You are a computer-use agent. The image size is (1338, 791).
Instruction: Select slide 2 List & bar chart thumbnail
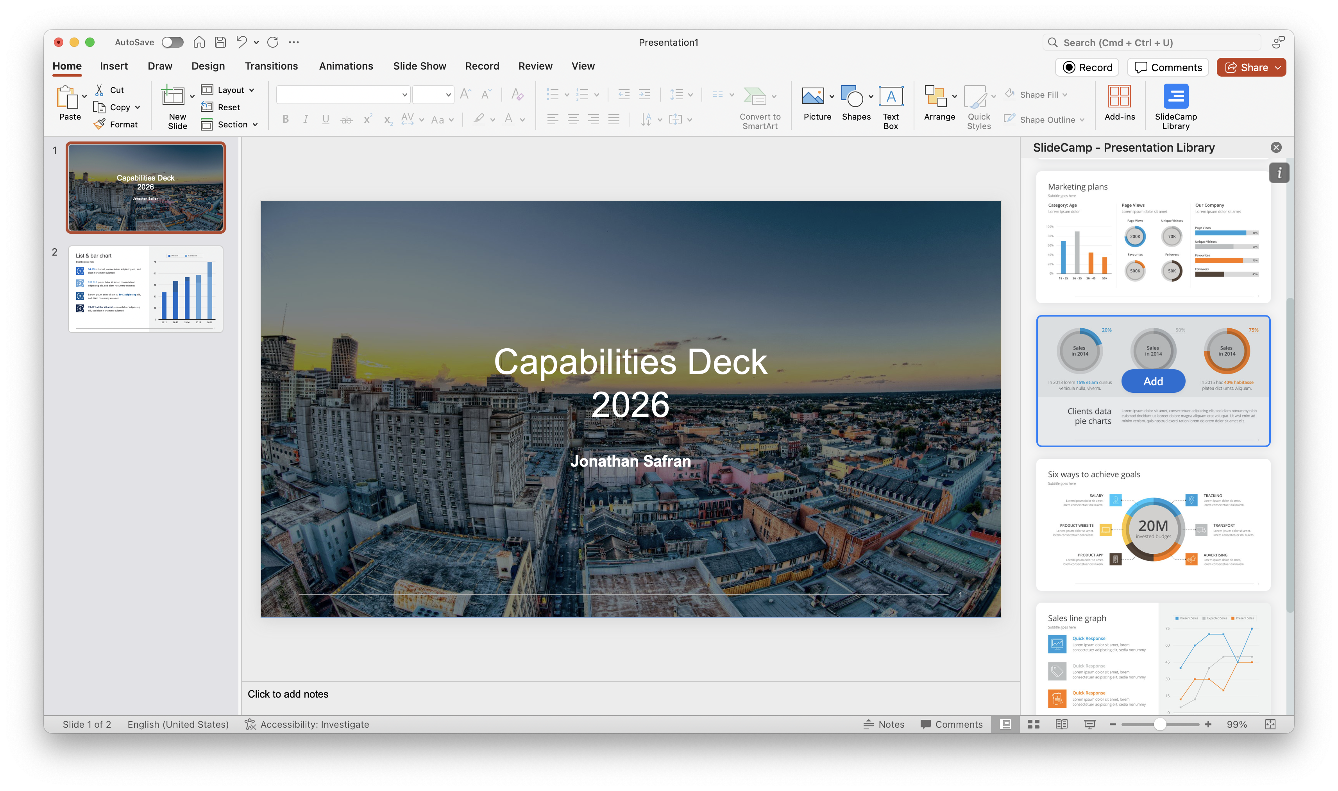coord(145,289)
